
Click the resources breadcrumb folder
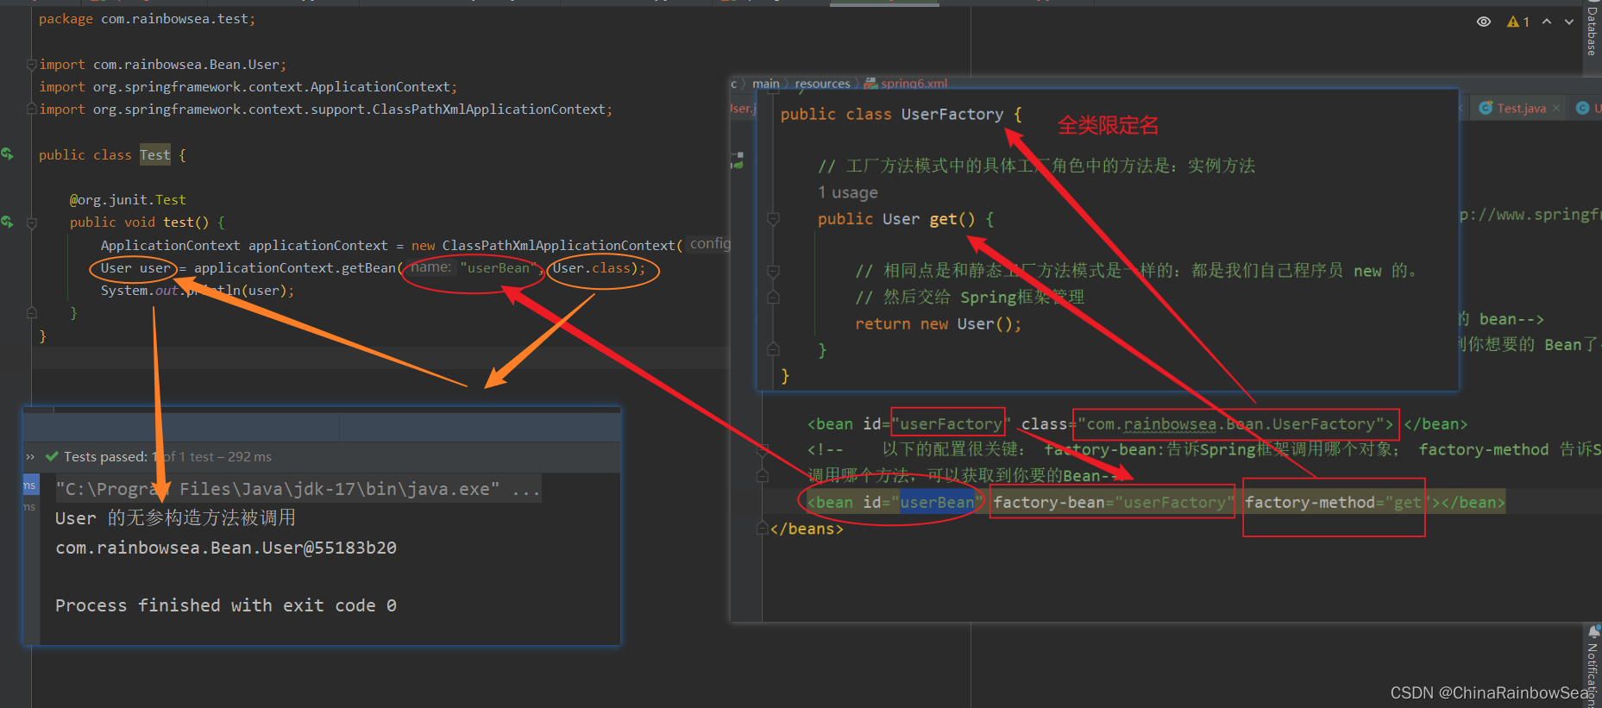tap(822, 84)
